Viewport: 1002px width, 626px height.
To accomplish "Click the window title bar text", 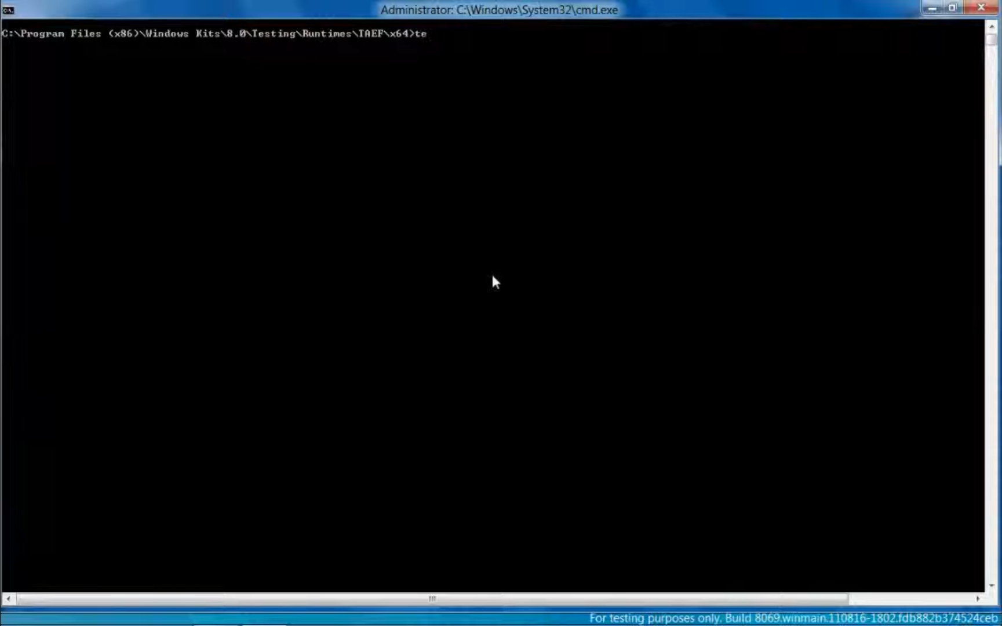I will tap(499, 10).
